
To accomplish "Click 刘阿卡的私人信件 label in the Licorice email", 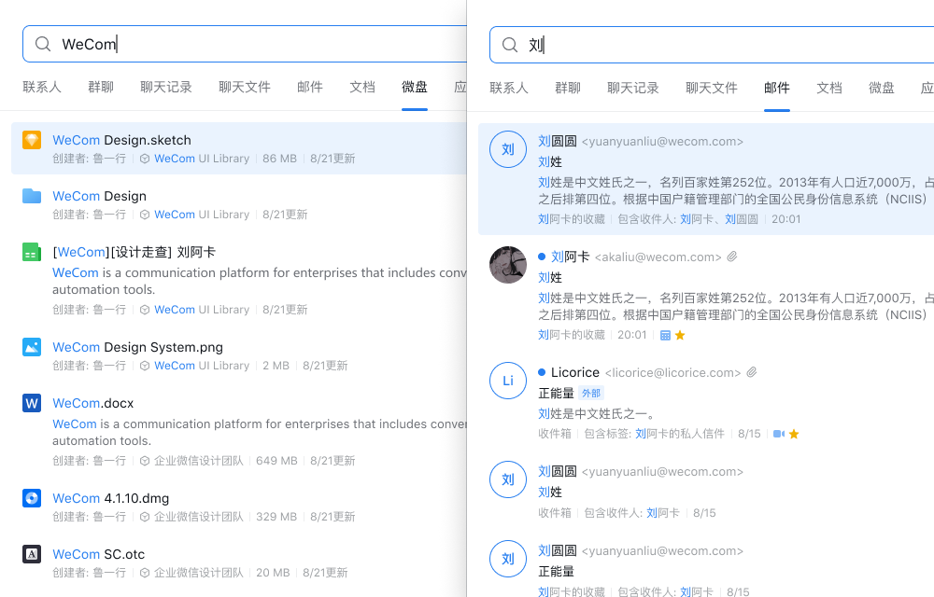I will (680, 434).
